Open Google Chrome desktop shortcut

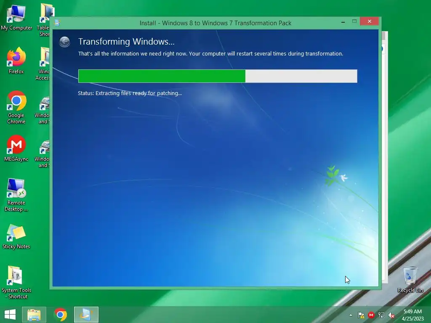coord(16,107)
